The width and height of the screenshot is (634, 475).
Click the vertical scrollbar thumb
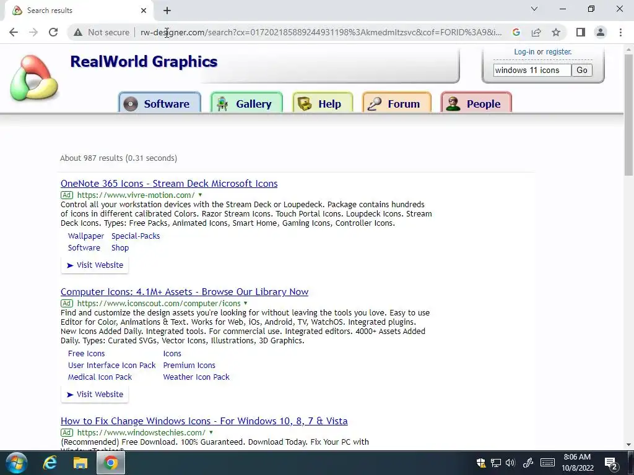(x=628, y=115)
